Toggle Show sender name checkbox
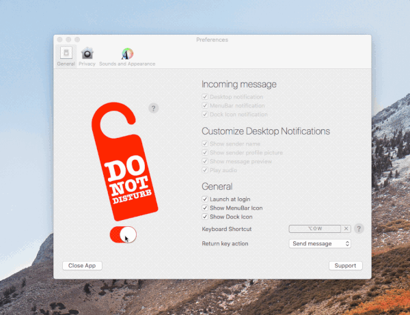The height and width of the screenshot is (315, 410). [205, 143]
